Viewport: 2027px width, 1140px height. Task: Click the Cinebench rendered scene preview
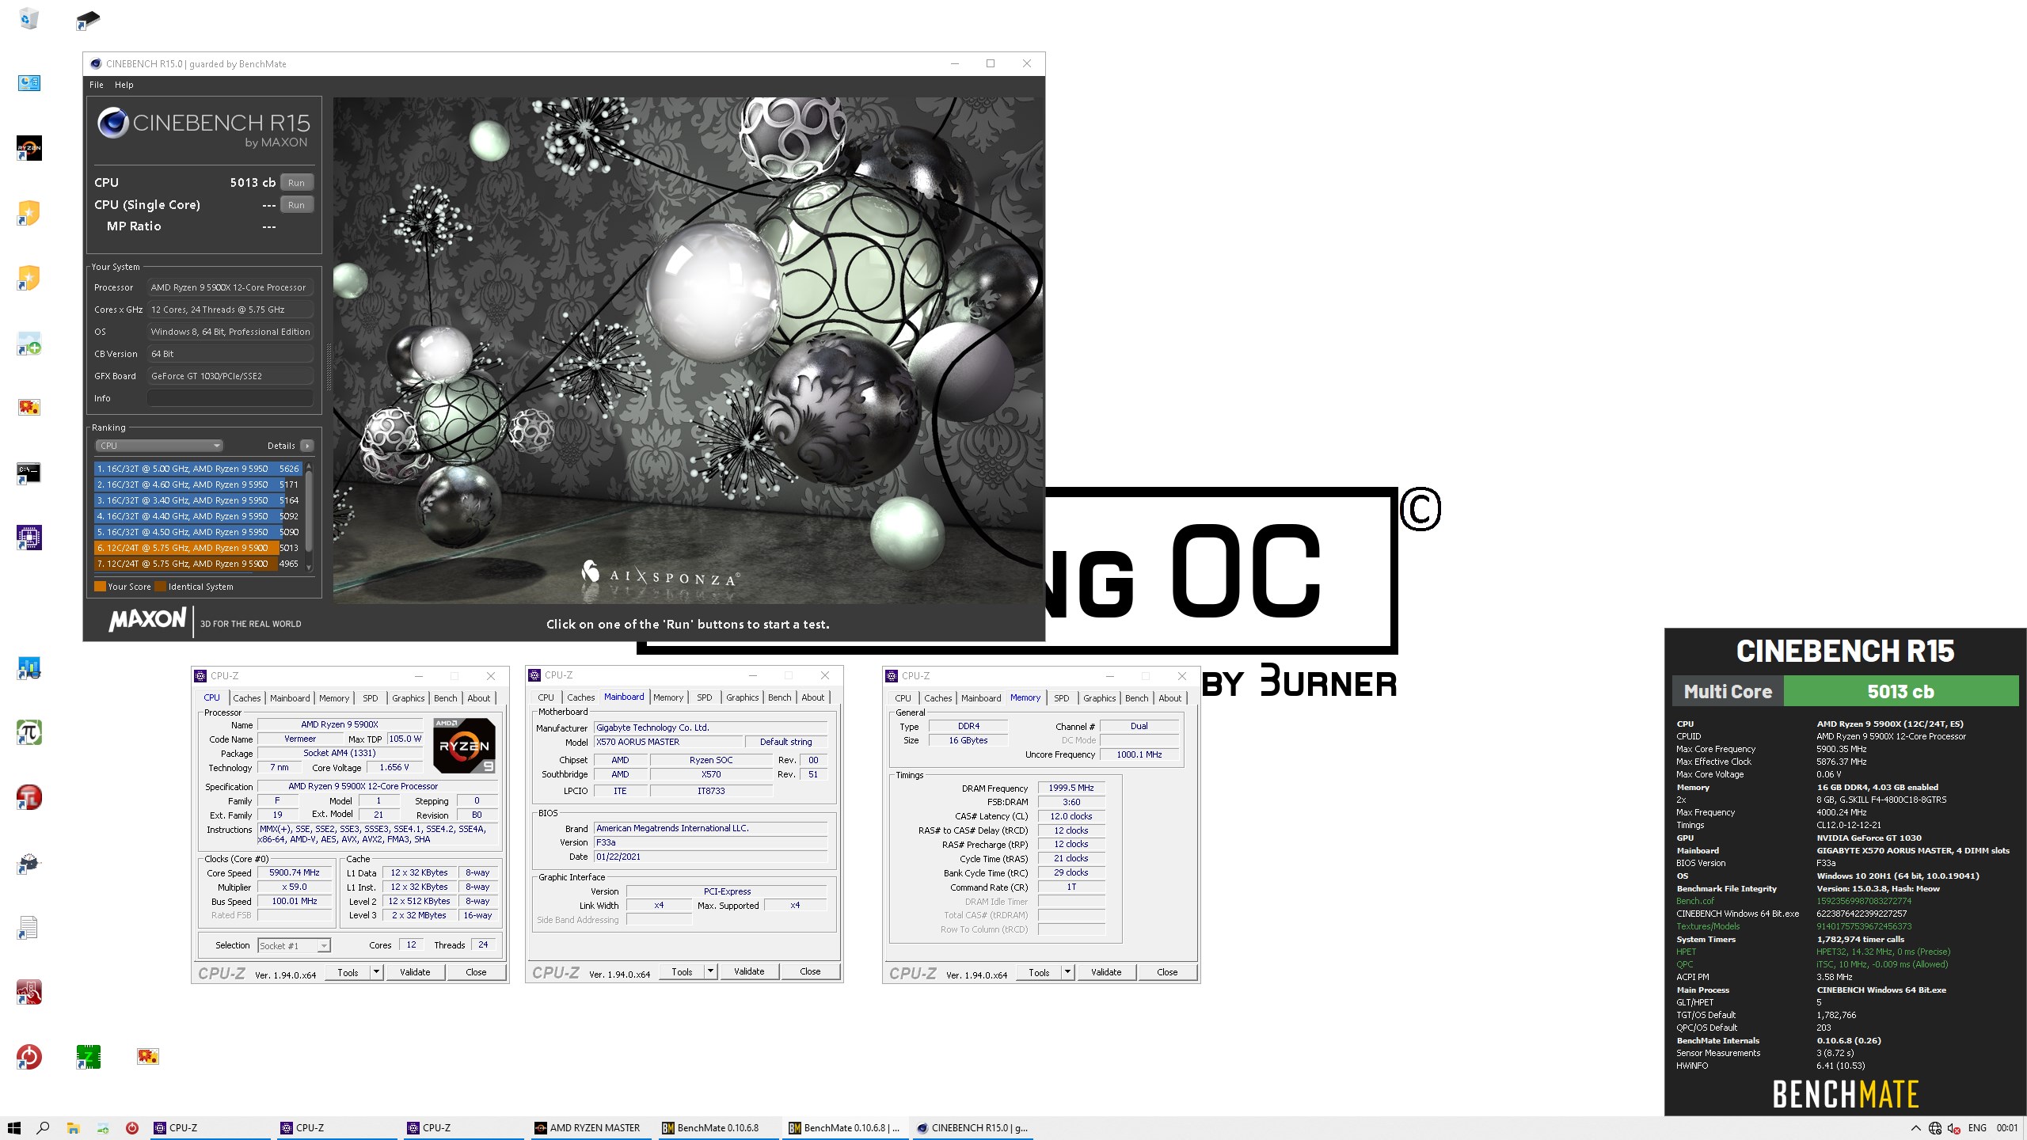point(687,350)
